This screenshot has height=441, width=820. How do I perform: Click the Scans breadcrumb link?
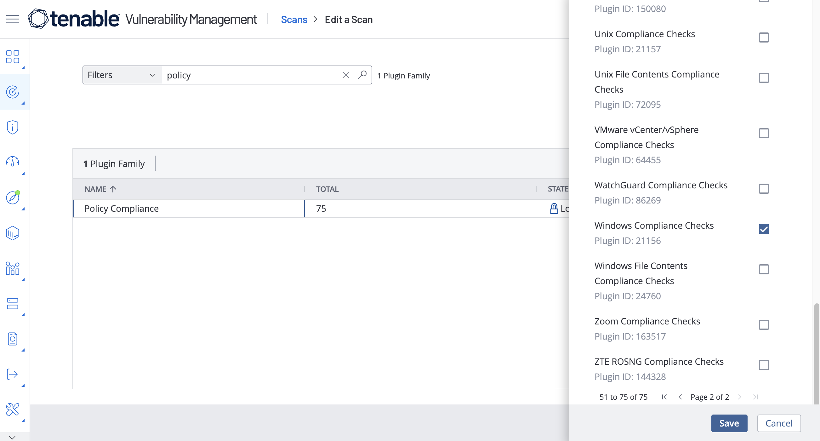point(294,20)
